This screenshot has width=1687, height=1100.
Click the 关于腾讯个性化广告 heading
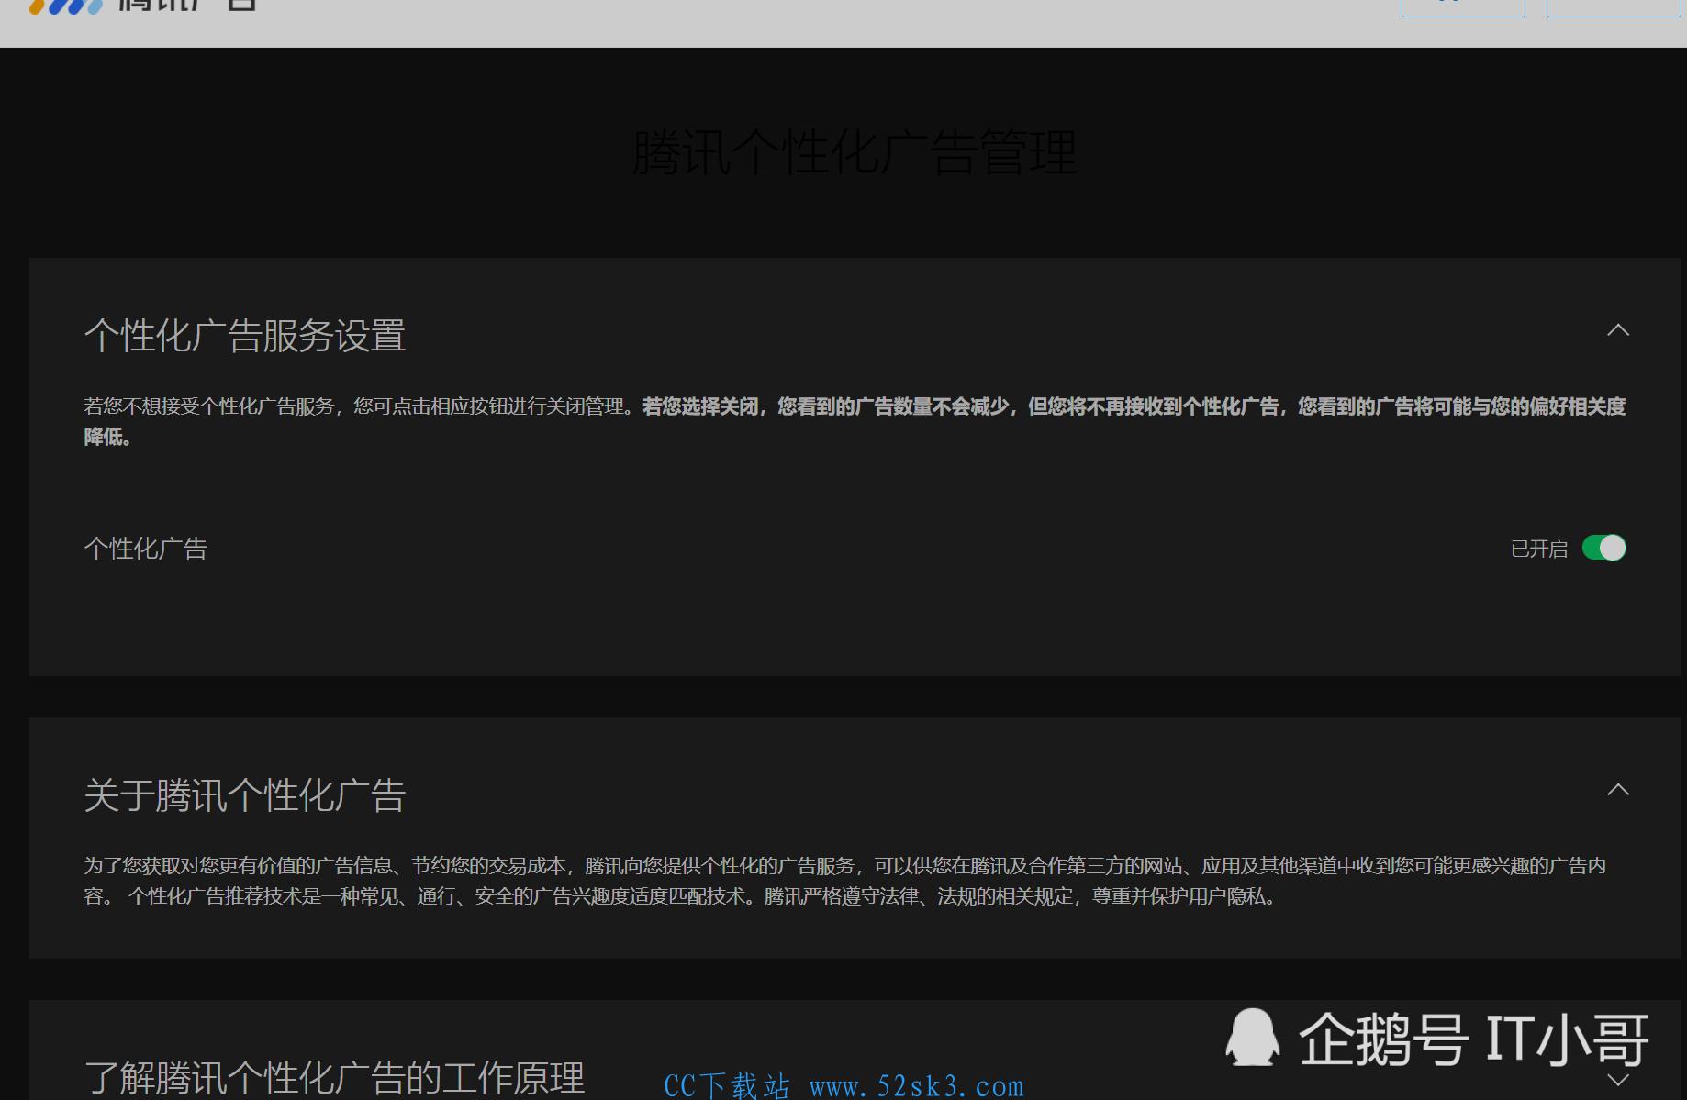pyautogui.click(x=245, y=794)
